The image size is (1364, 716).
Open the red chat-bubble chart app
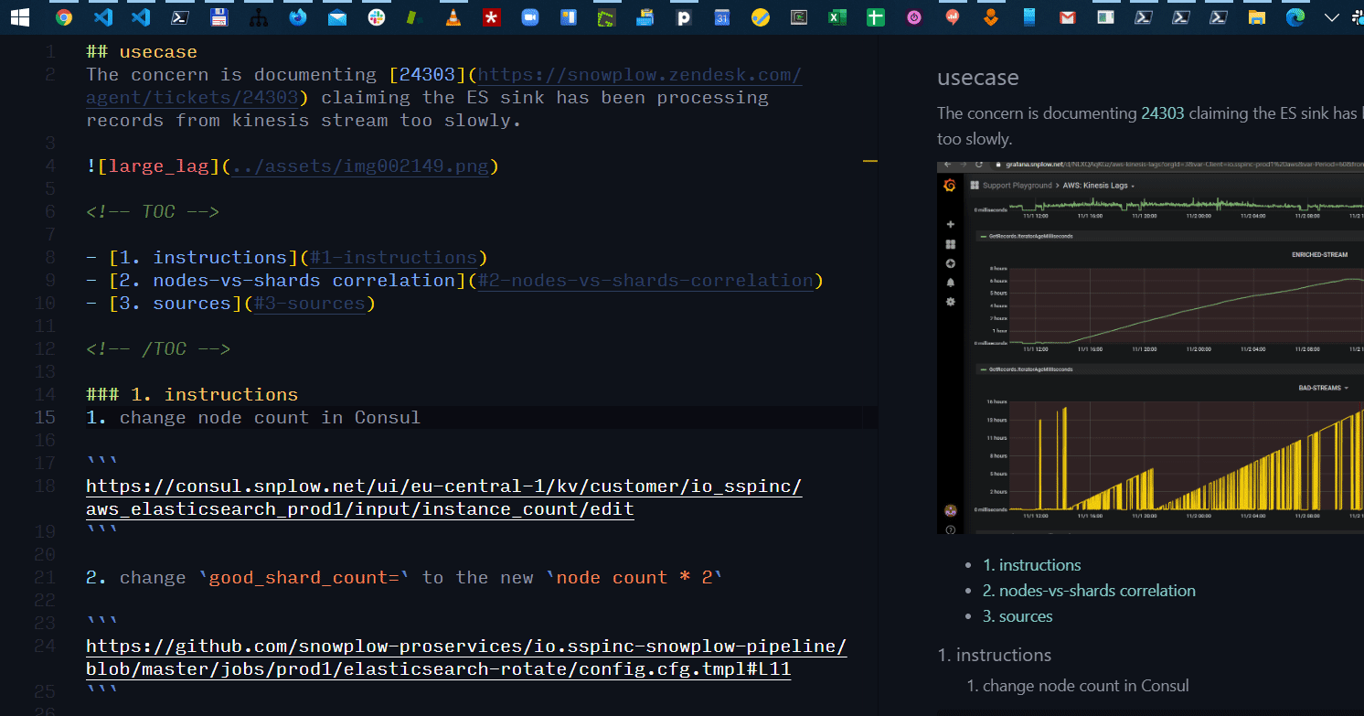pos(953,16)
